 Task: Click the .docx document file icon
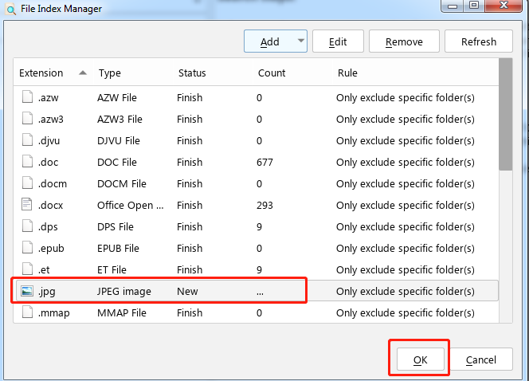point(27,205)
